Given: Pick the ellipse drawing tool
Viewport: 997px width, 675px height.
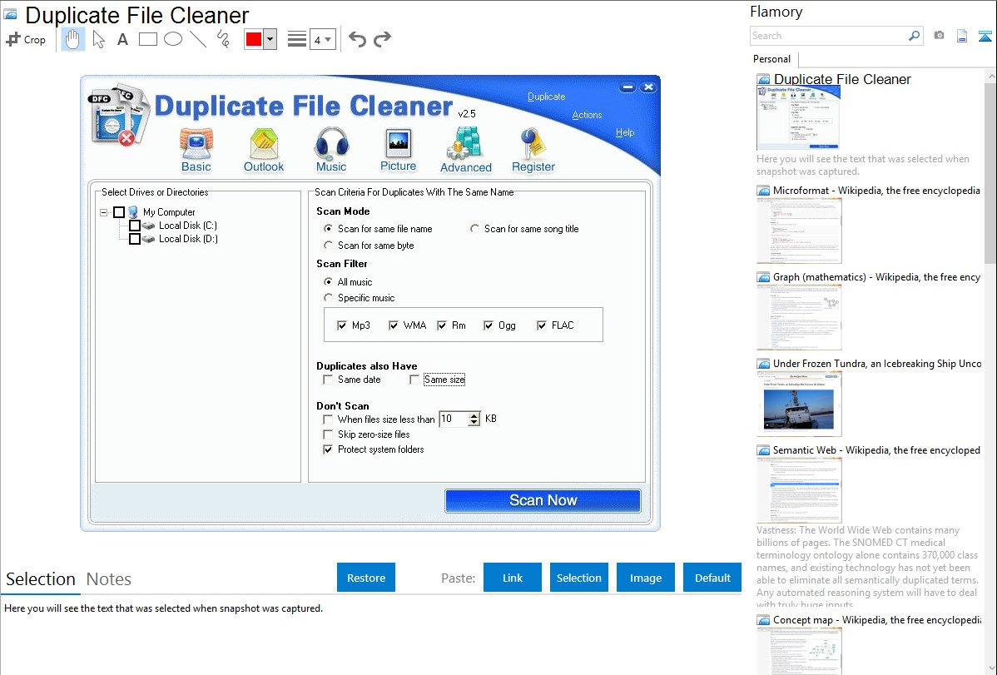Looking at the screenshot, I should point(173,39).
